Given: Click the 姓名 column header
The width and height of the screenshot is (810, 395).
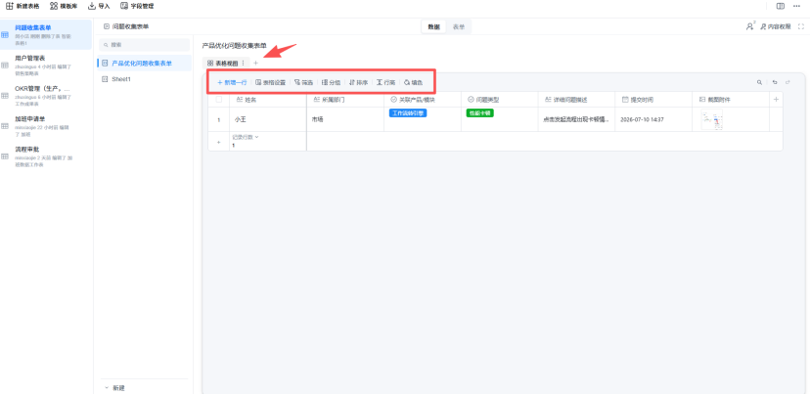Looking at the screenshot, I should (x=268, y=100).
